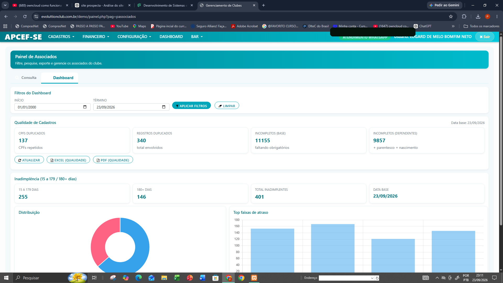The height and width of the screenshot is (283, 503).
Task: Open the ChatGPT bookmark
Action: click(423, 26)
